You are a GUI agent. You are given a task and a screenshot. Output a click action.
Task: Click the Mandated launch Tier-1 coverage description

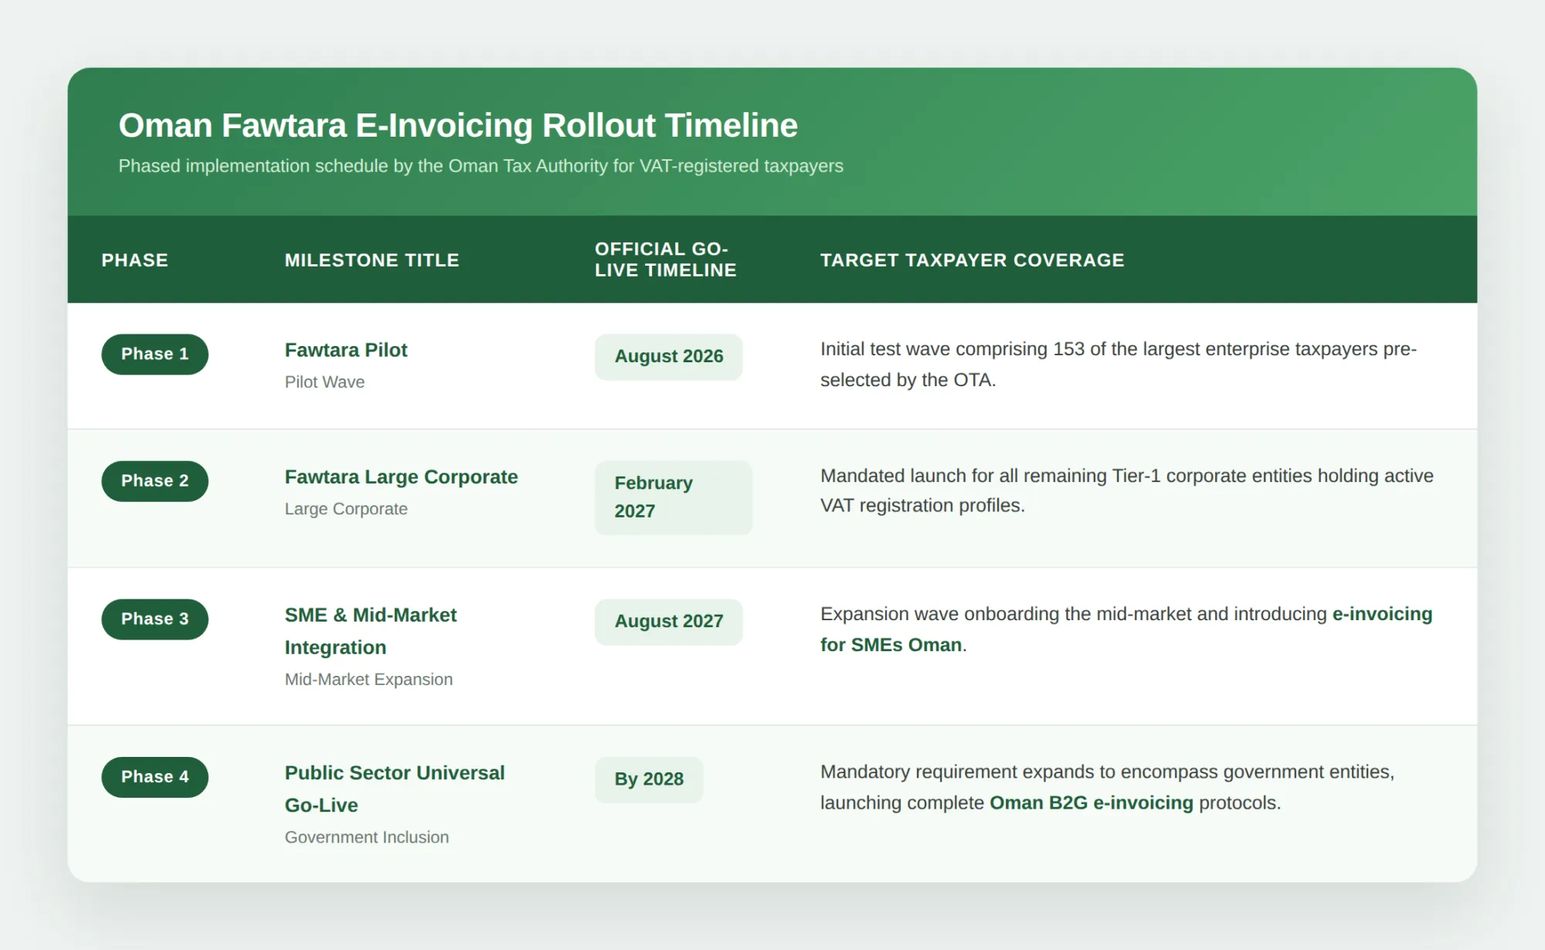point(1127,490)
